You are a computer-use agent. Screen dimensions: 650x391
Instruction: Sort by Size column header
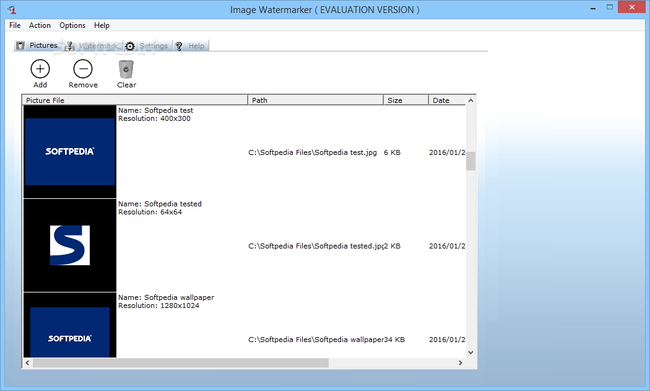[x=406, y=100]
